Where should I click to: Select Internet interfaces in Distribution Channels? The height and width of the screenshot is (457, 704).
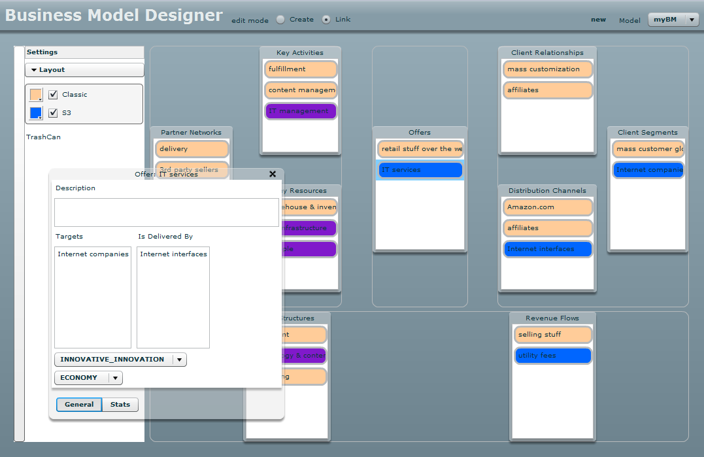[548, 249]
